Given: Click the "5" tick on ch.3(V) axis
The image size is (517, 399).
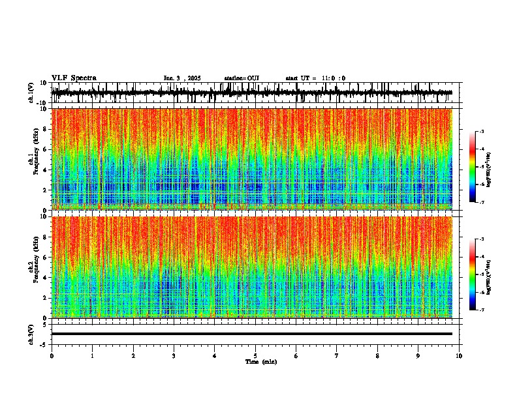Looking at the screenshot, I should [x=45, y=325].
